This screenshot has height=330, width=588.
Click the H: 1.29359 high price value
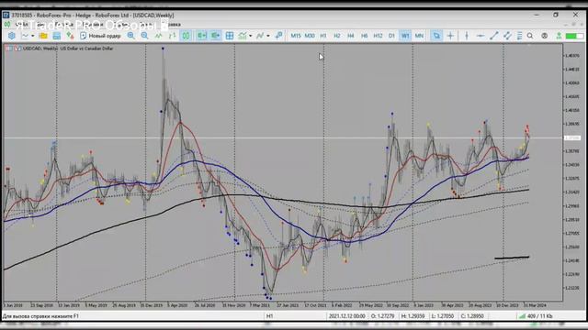point(413,316)
